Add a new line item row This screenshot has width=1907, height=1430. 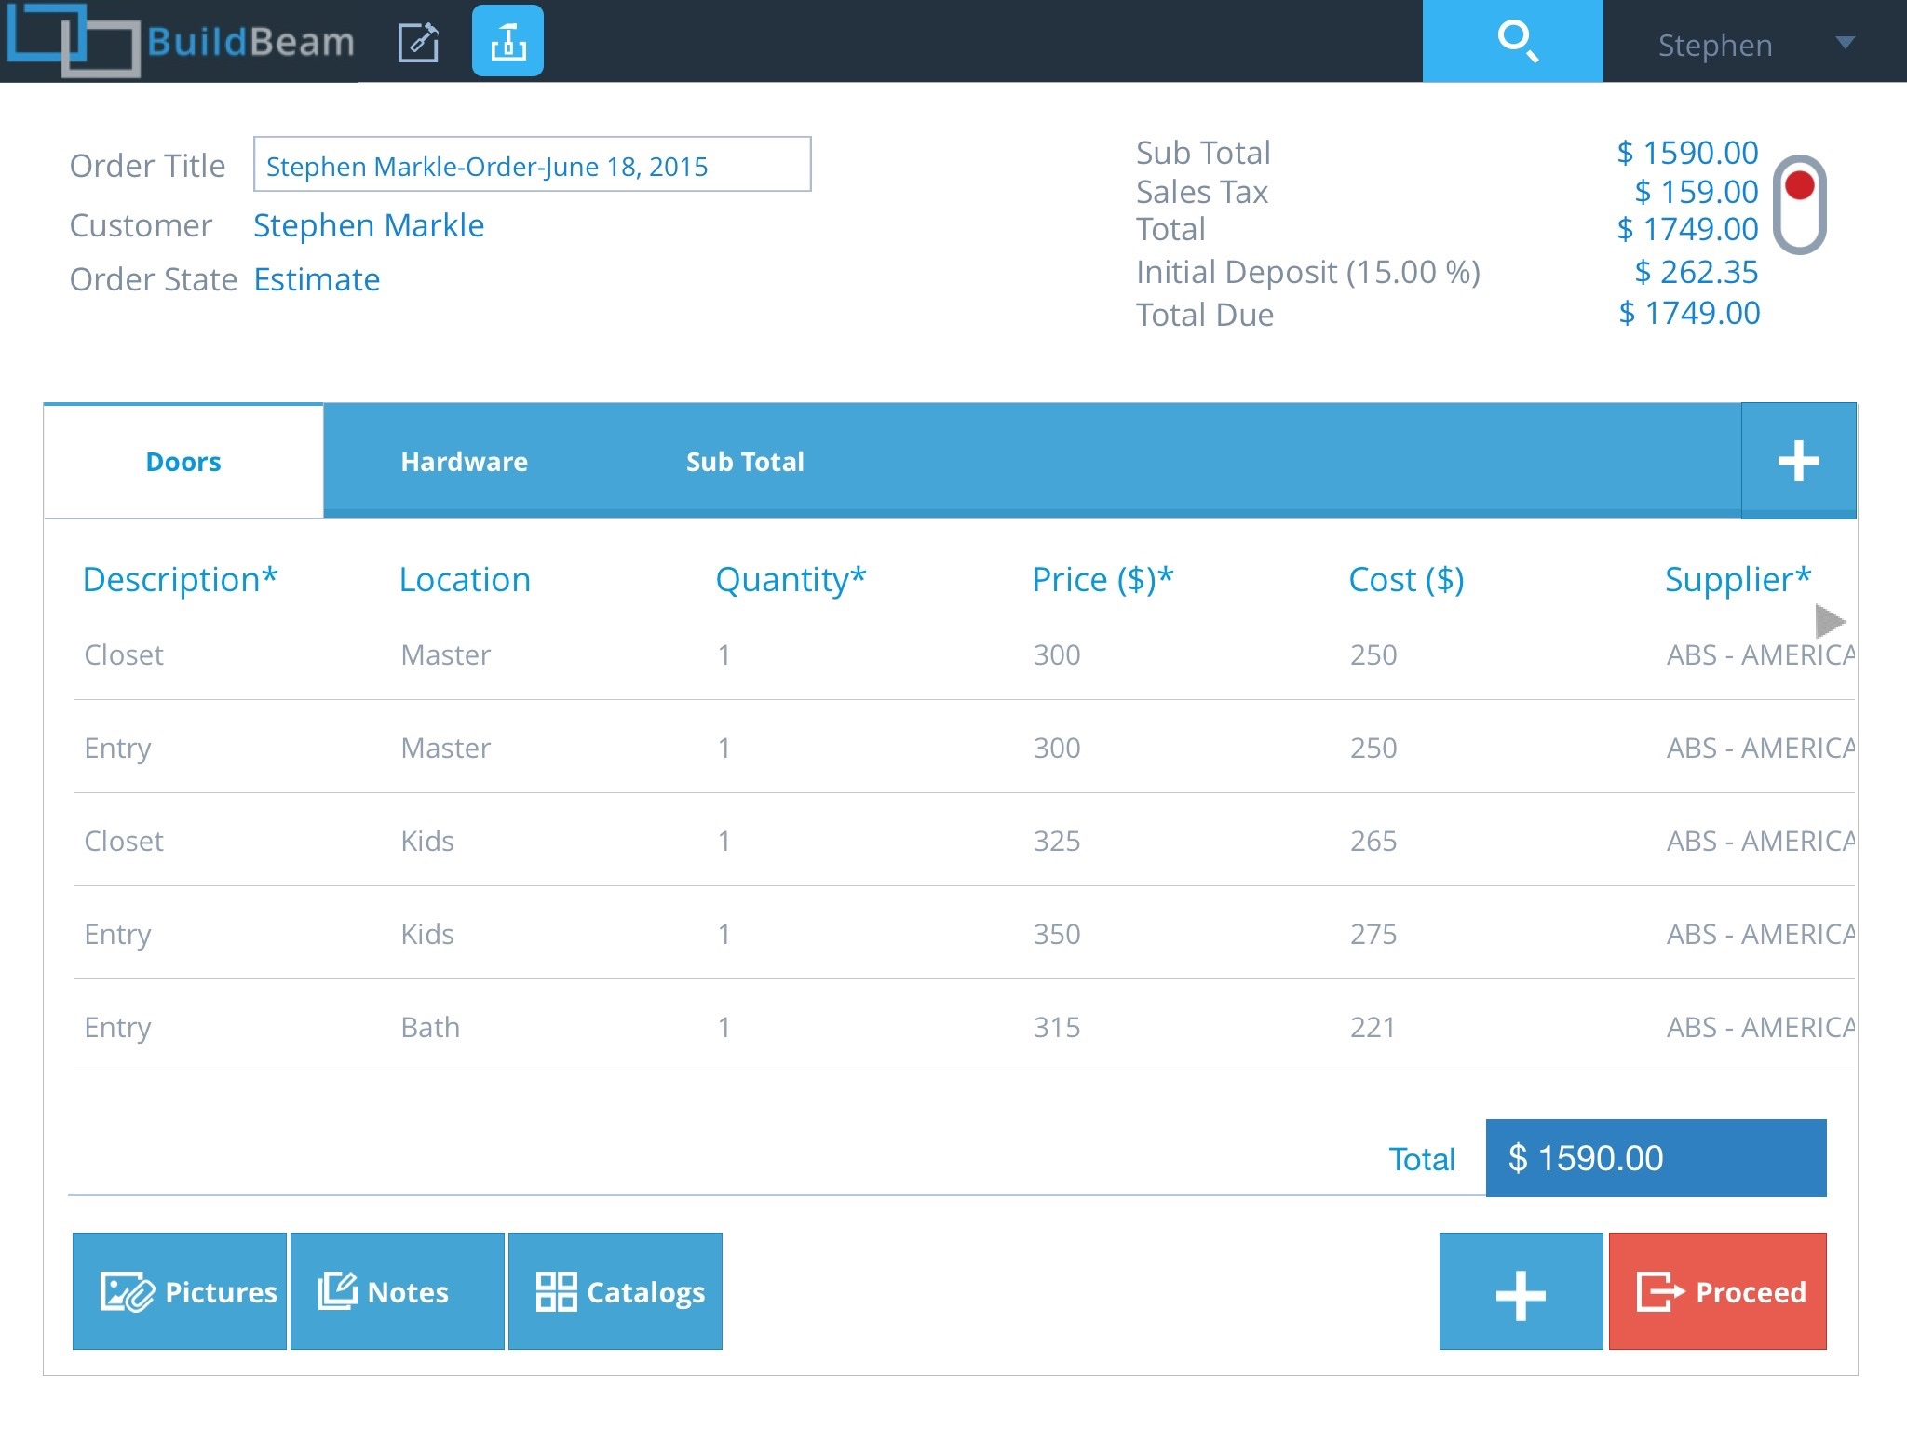coord(1520,1291)
